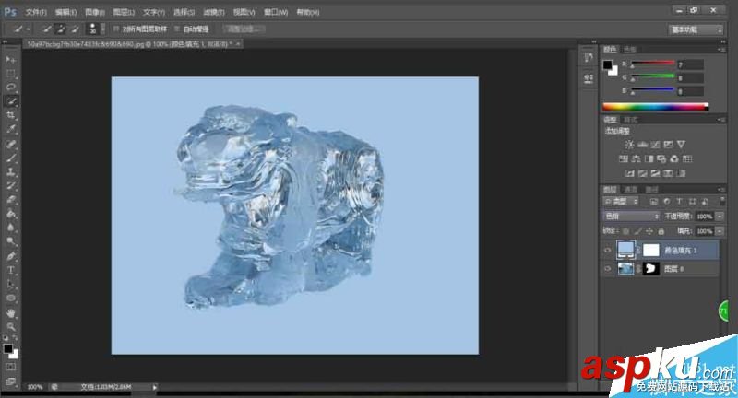Choose Add to Selection mode in options bar
This screenshot has height=398, width=738.
(x=61, y=29)
